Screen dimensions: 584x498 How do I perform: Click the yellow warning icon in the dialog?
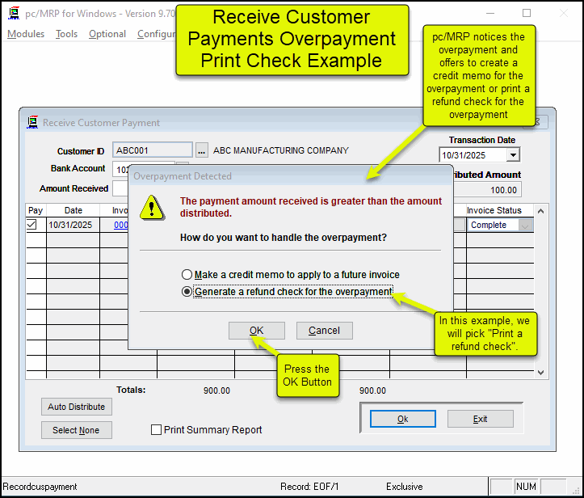151,208
